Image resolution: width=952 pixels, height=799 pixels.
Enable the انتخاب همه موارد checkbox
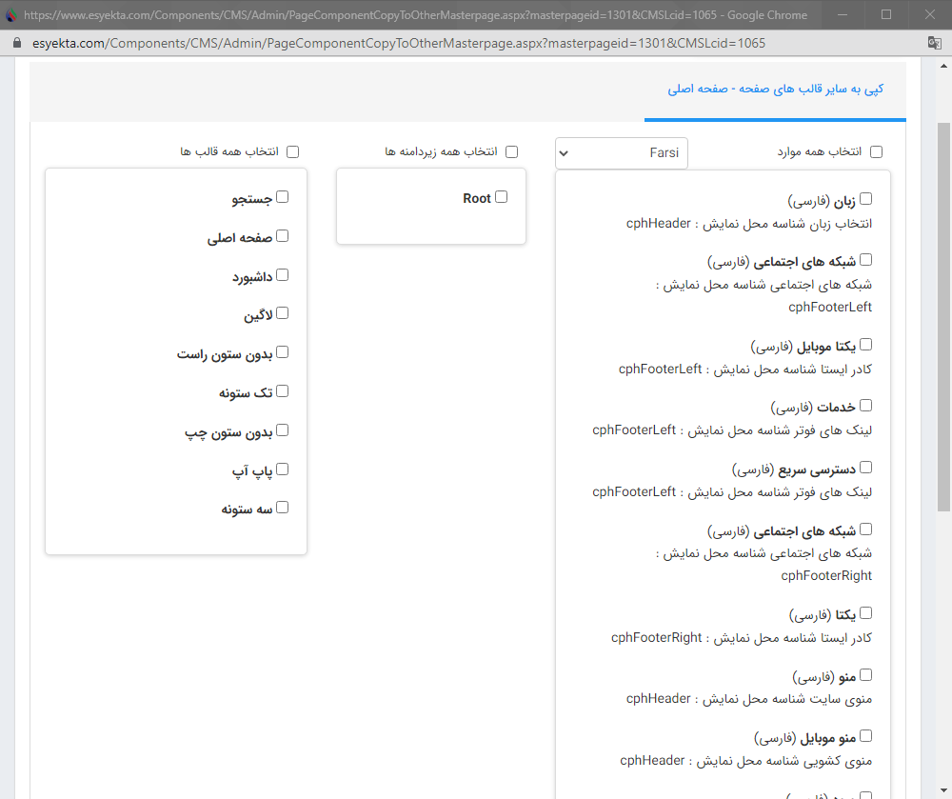(x=876, y=150)
